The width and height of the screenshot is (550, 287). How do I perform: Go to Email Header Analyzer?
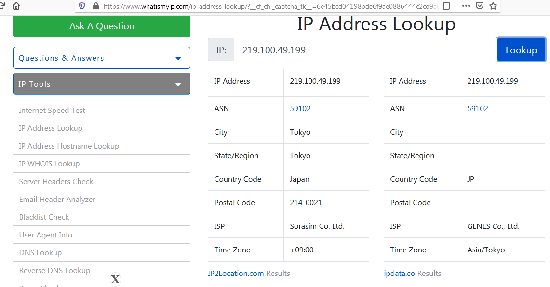point(57,199)
